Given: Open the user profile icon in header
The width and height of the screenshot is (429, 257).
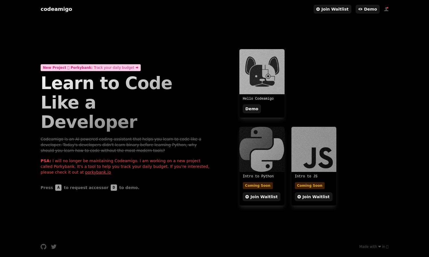Looking at the screenshot, I should [386, 9].
